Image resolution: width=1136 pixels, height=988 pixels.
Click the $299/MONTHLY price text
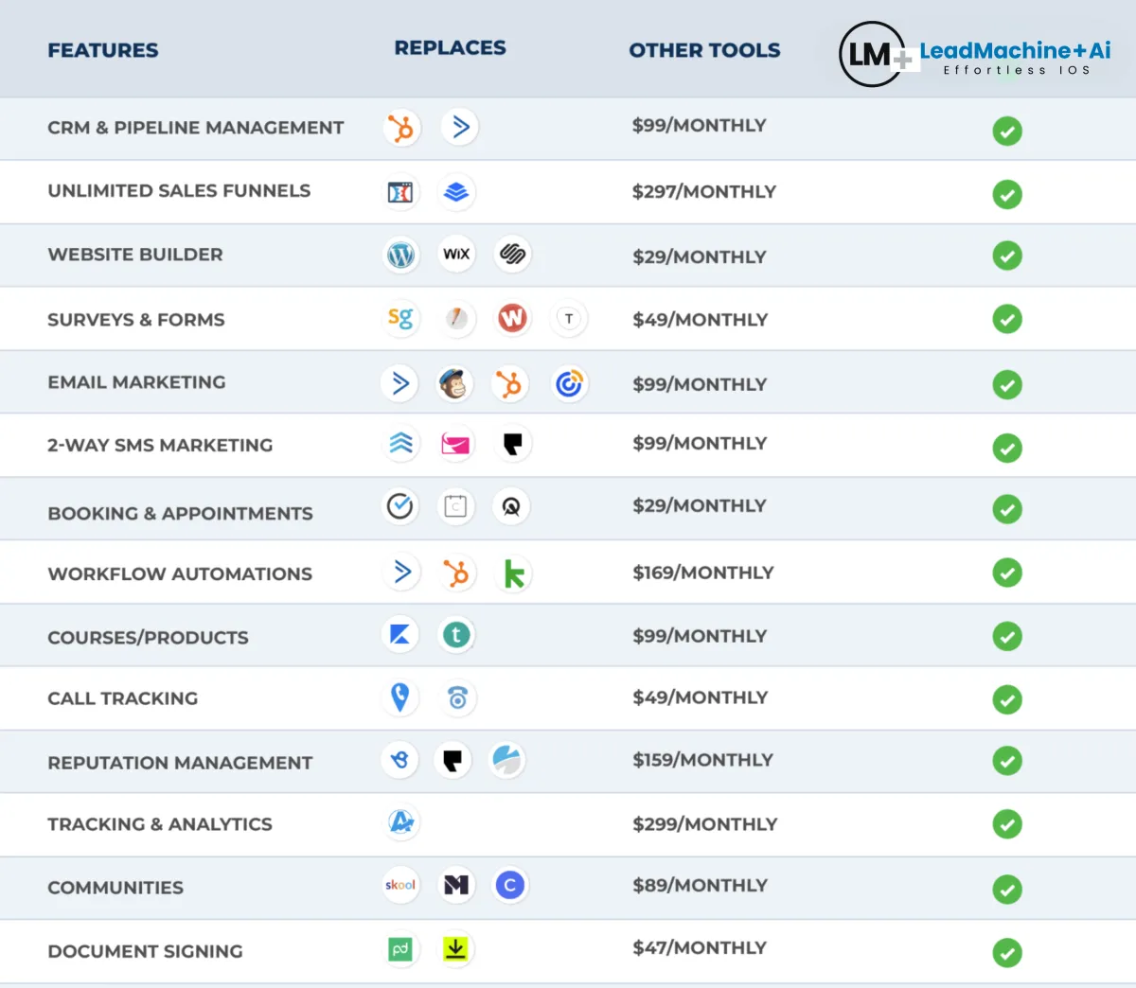705,824
